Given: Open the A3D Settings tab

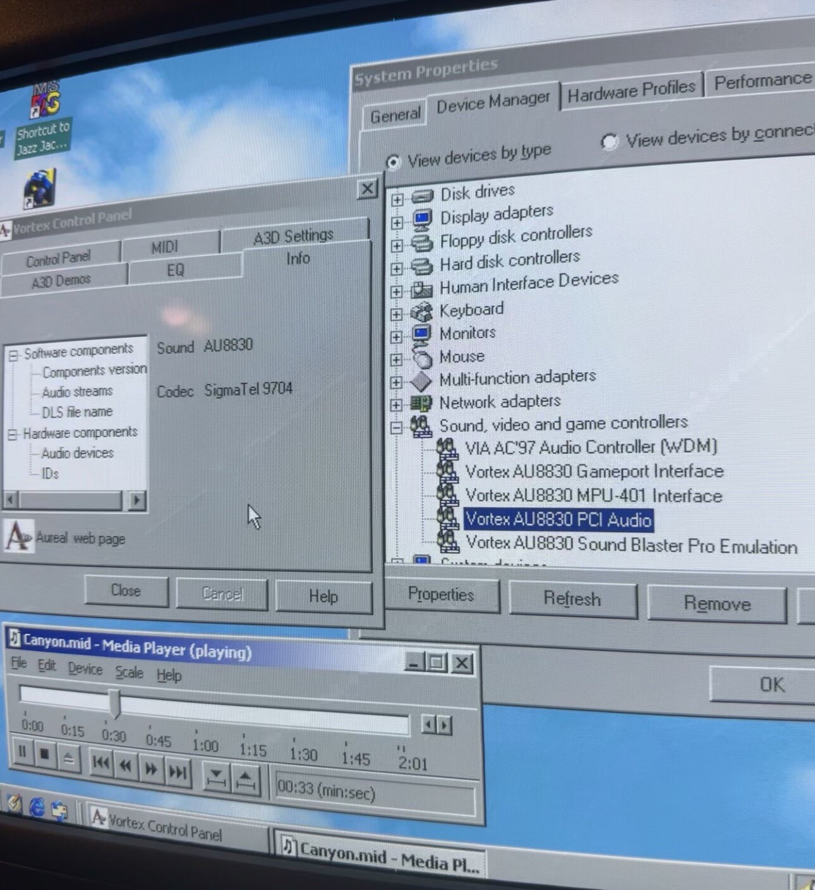Looking at the screenshot, I should [x=293, y=237].
